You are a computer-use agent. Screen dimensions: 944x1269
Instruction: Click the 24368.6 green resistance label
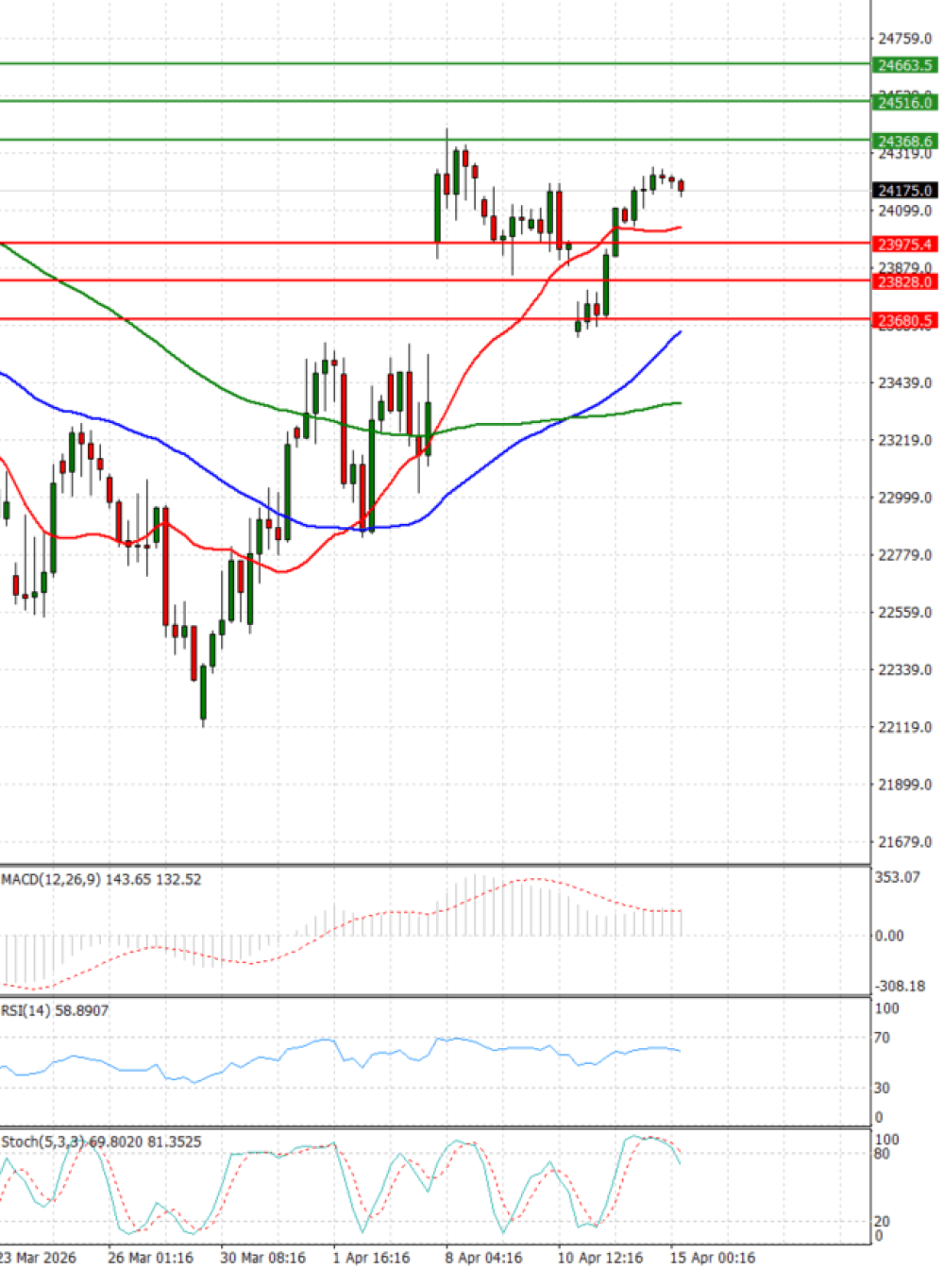coord(904,141)
